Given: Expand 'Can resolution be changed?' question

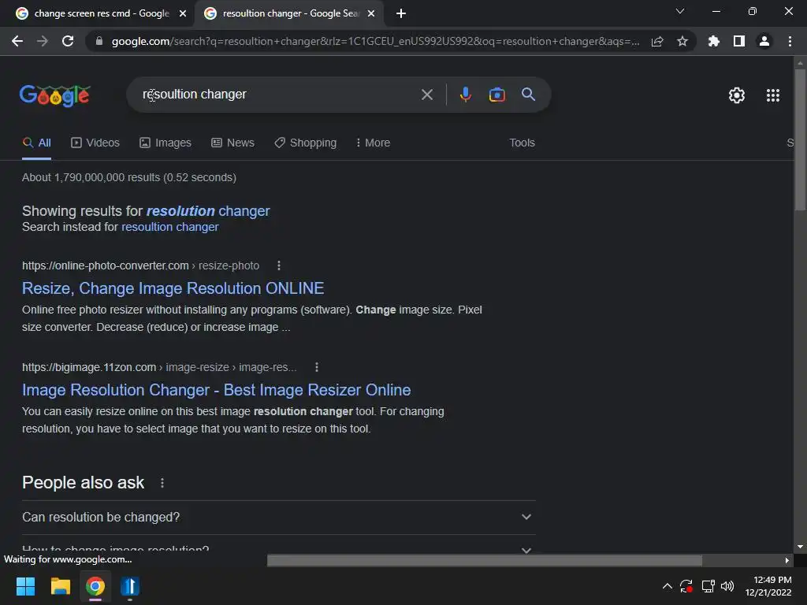Looking at the screenshot, I should pyautogui.click(x=278, y=517).
